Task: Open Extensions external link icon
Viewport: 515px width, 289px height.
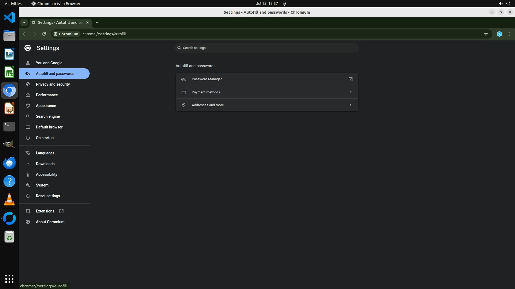Action: coord(61,211)
